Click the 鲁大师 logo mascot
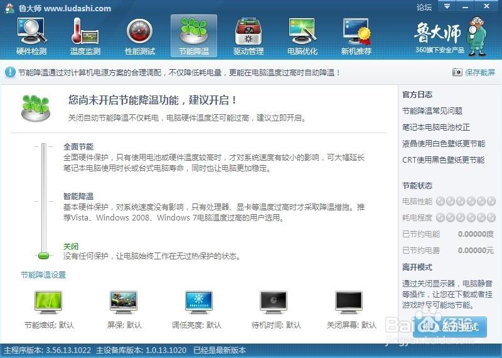 coord(477,36)
